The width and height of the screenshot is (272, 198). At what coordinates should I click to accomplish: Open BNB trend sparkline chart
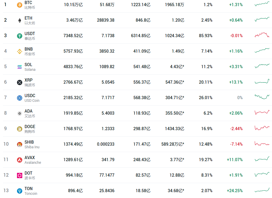(262, 50)
